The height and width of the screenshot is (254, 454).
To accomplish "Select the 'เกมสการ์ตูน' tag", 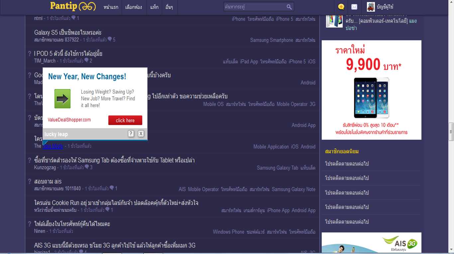I will 254,211.
